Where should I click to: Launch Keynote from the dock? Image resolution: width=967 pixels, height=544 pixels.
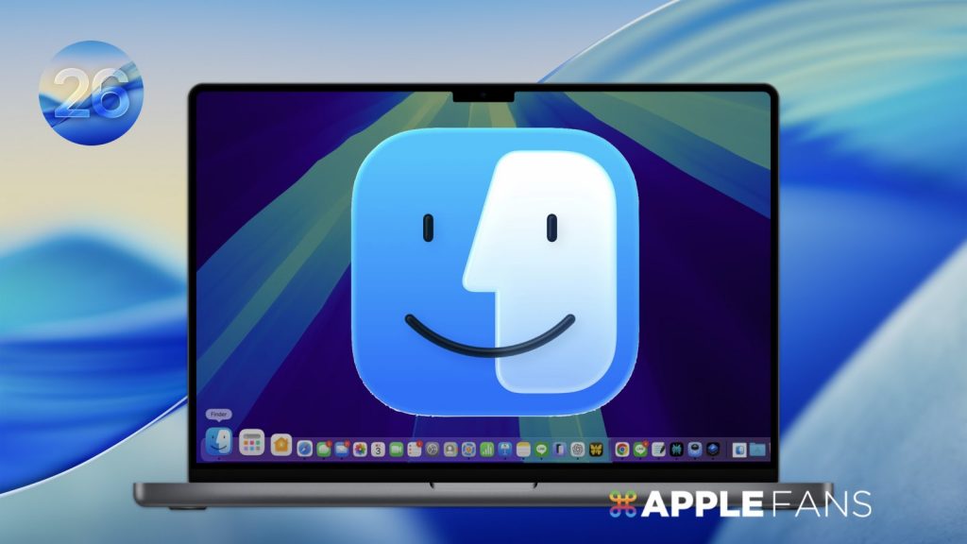pos(505,450)
